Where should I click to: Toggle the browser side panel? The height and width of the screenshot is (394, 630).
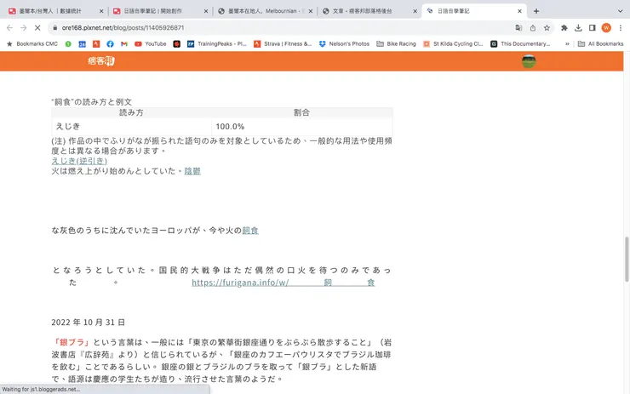click(593, 28)
